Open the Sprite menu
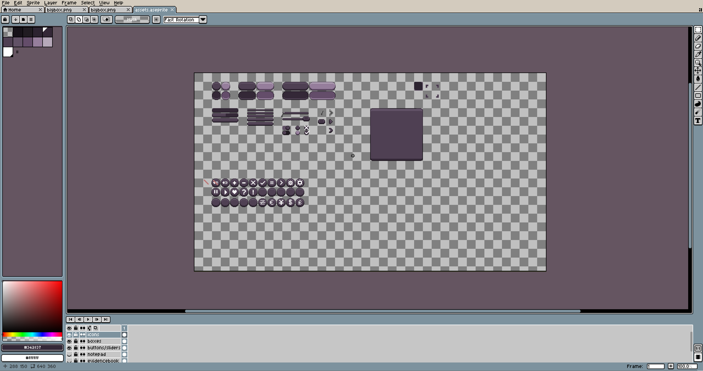 click(33, 3)
